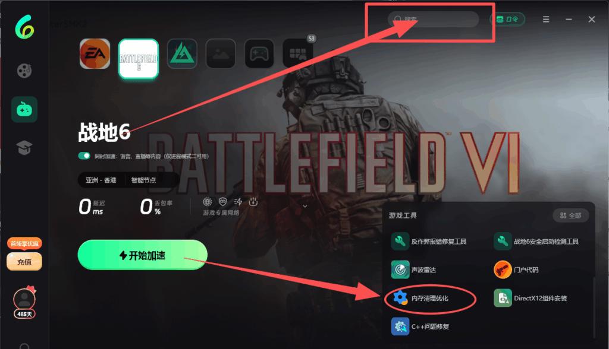Screen dimensions: 609x349
Task: Open DirectX12组件安装 tool
Action: click(x=530, y=298)
